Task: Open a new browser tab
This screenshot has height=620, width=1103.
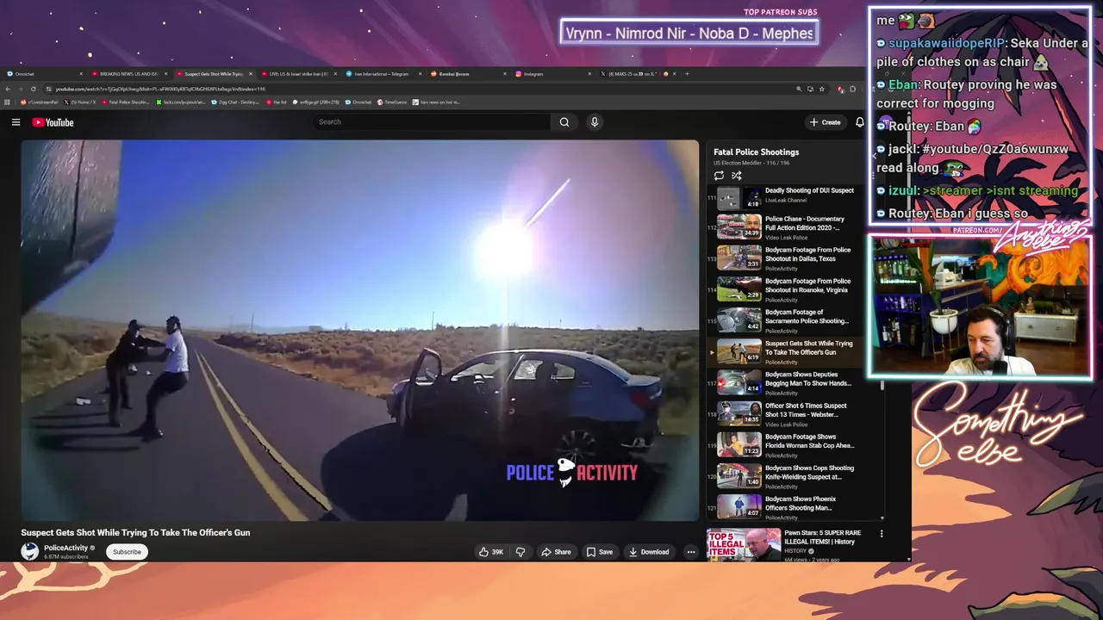Action: pyautogui.click(x=687, y=74)
